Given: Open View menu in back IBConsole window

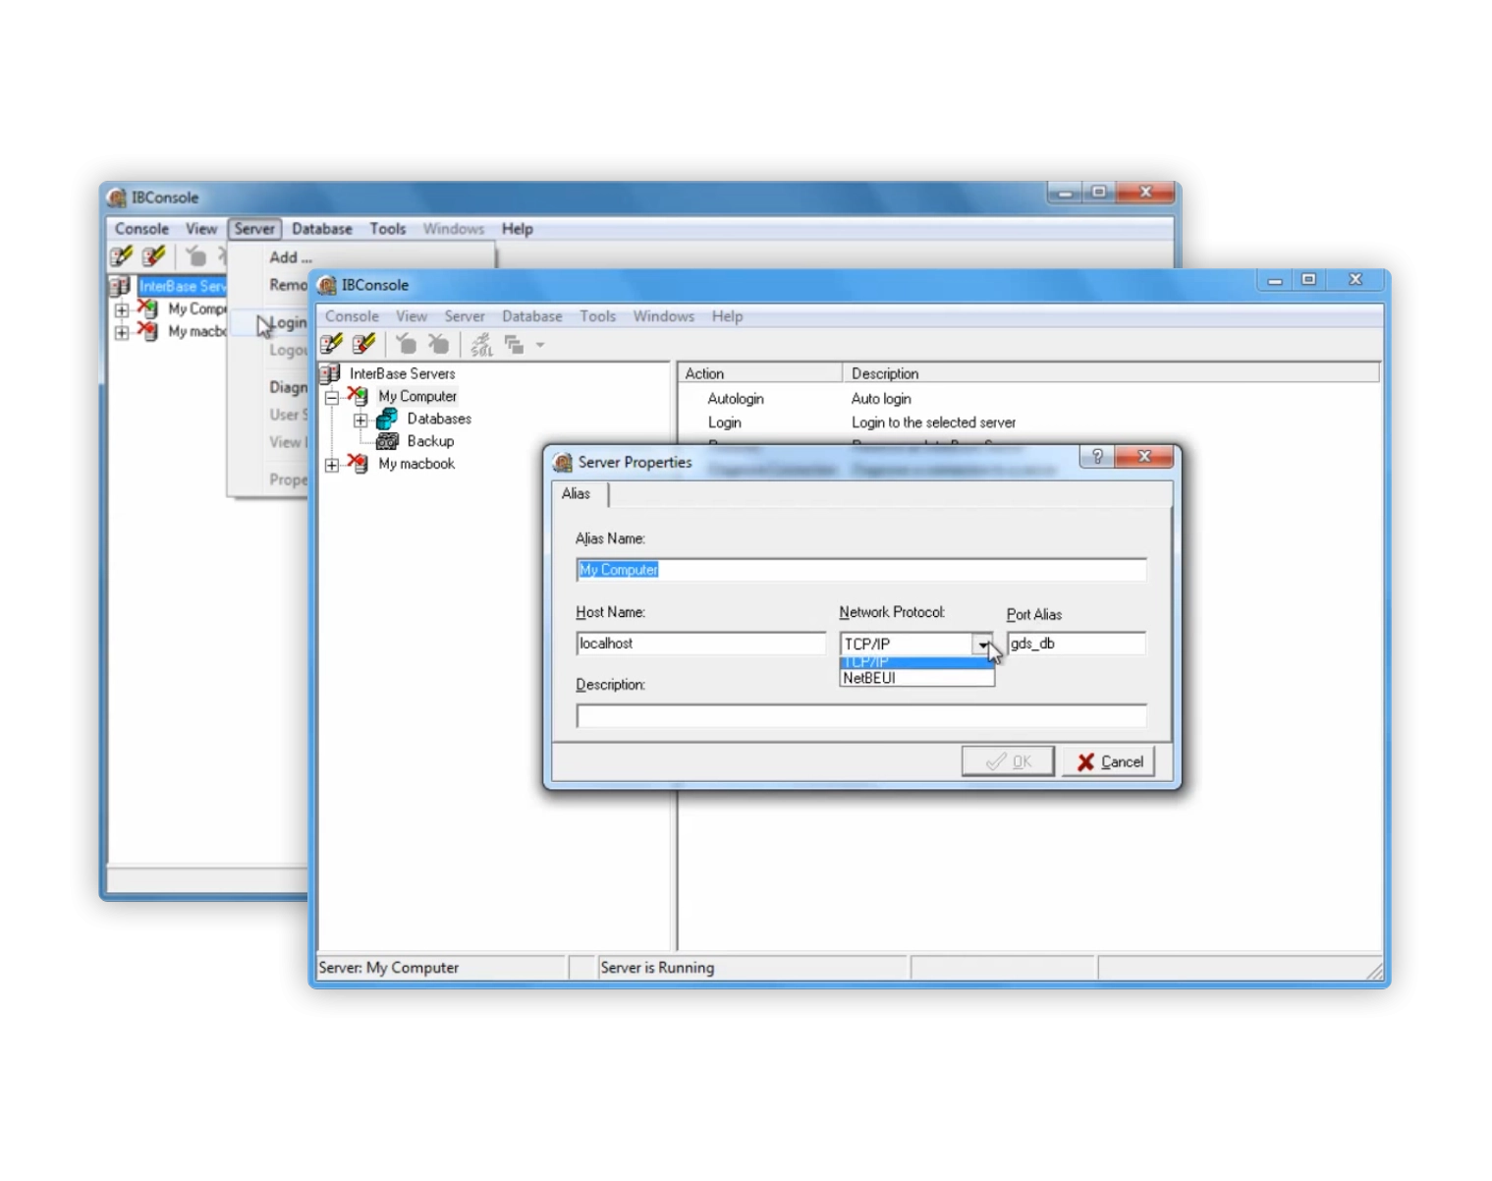Looking at the screenshot, I should point(201,229).
